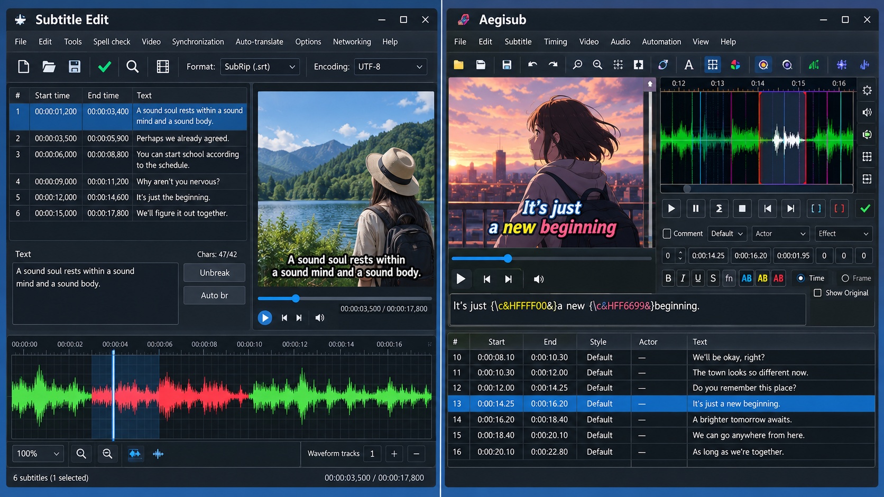Open the Effect dropdown in Aegisub
884x497 pixels.
tap(843, 233)
